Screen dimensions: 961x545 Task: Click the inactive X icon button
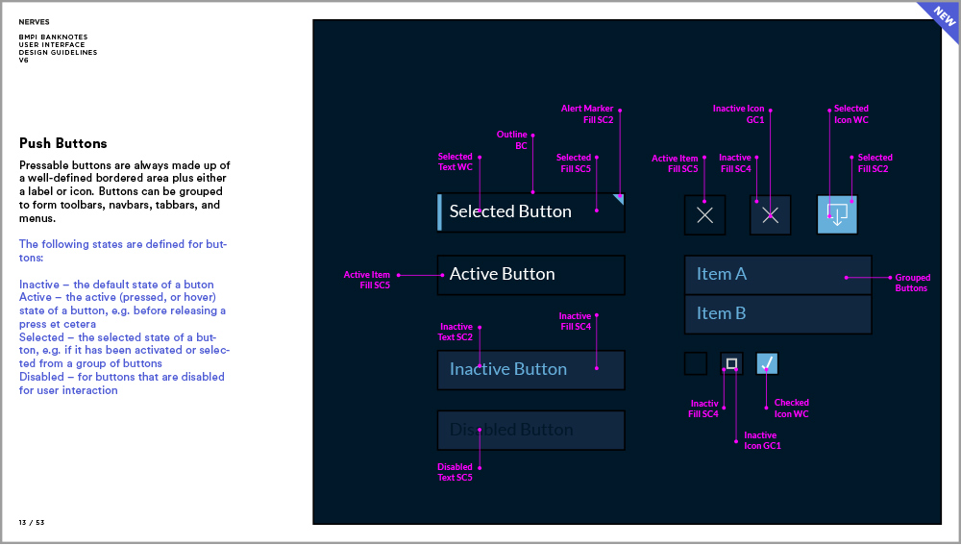(x=770, y=215)
